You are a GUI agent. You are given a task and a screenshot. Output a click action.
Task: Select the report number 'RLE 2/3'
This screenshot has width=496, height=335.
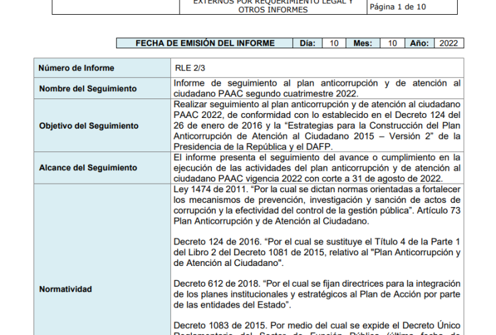[x=190, y=68]
